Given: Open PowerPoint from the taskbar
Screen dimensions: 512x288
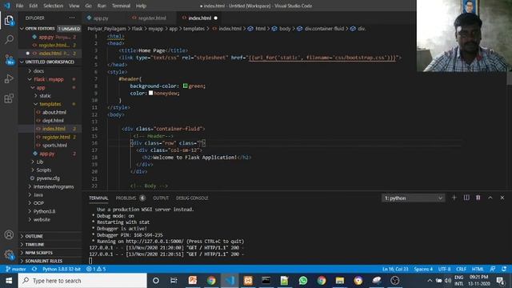Looking at the screenshot, I should [x=193, y=281].
